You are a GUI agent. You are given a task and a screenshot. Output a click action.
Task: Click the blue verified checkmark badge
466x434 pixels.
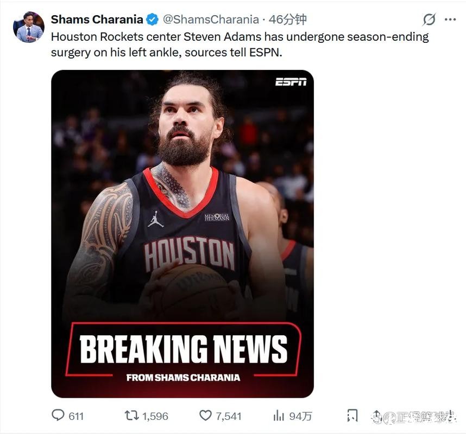pos(152,20)
